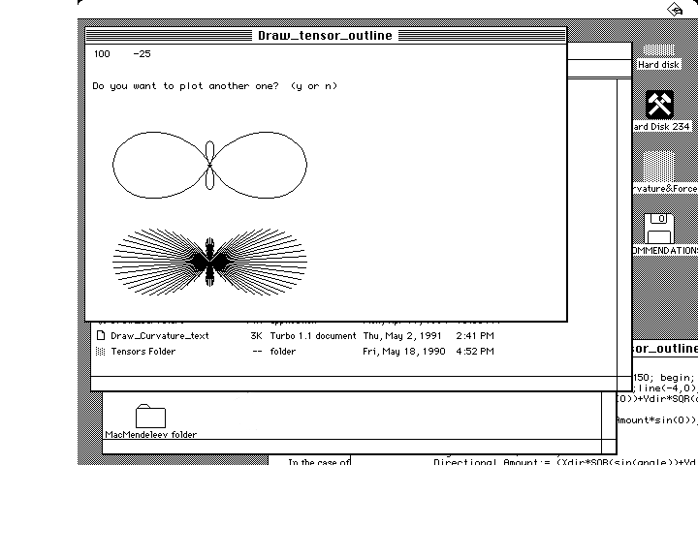Click the Draw_tensor_outline window title bar

pyautogui.click(x=326, y=36)
